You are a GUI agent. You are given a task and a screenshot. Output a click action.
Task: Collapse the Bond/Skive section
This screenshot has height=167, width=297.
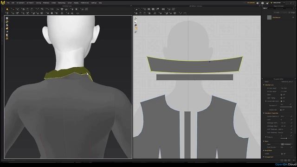(x=264, y=150)
